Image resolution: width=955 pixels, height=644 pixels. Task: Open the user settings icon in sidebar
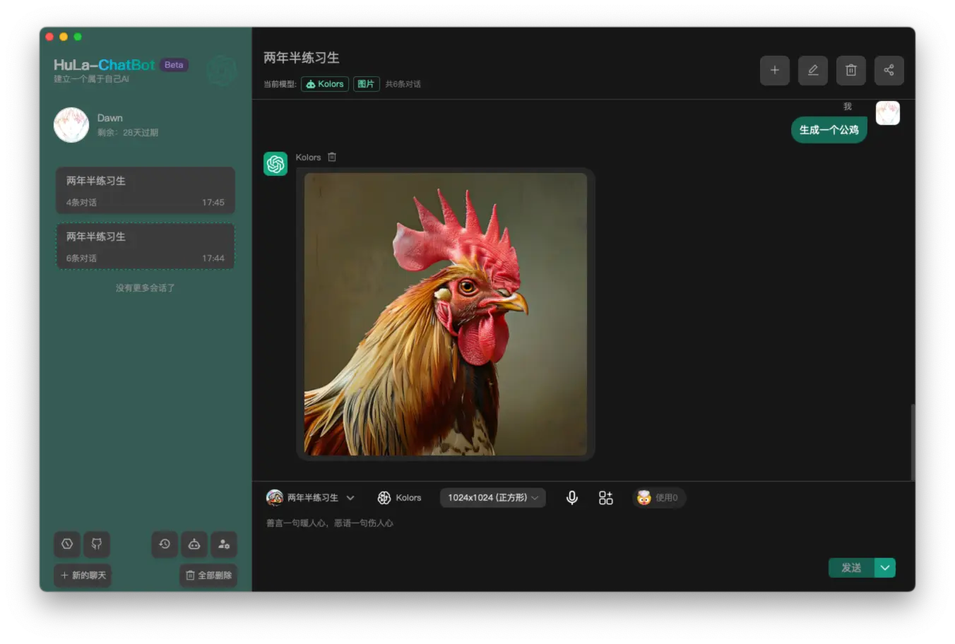tap(224, 544)
